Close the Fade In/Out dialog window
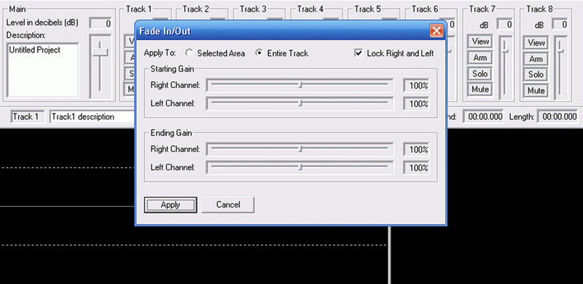This screenshot has width=583, height=284. click(436, 31)
